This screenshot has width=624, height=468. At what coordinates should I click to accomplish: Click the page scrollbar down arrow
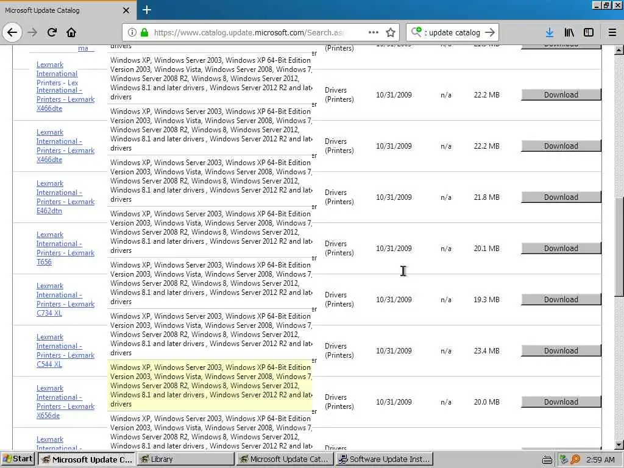tap(619, 445)
